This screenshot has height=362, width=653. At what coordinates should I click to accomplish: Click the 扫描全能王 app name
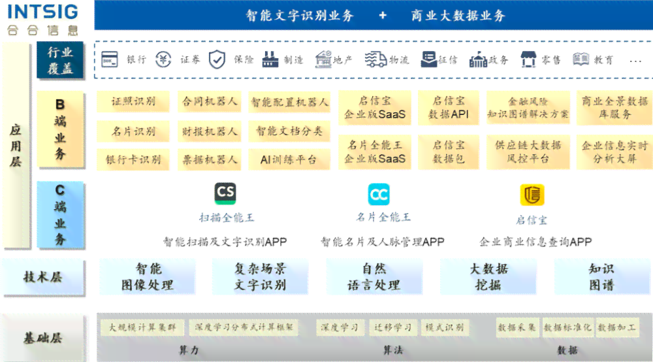(227, 218)
